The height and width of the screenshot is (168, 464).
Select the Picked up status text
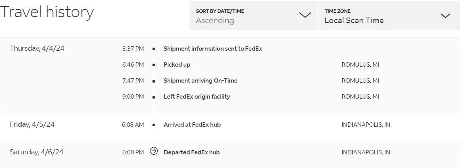(177, 65)
